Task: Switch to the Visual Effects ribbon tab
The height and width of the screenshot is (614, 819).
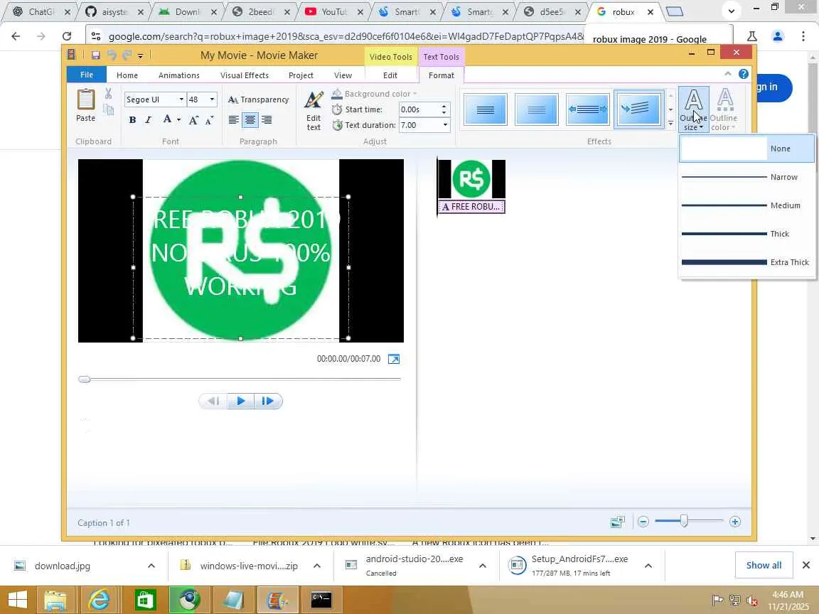Action: tap(245, 75)
